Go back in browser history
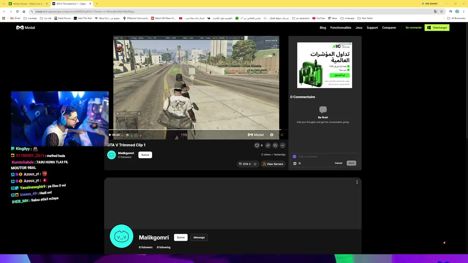 (x=4, y=11)
